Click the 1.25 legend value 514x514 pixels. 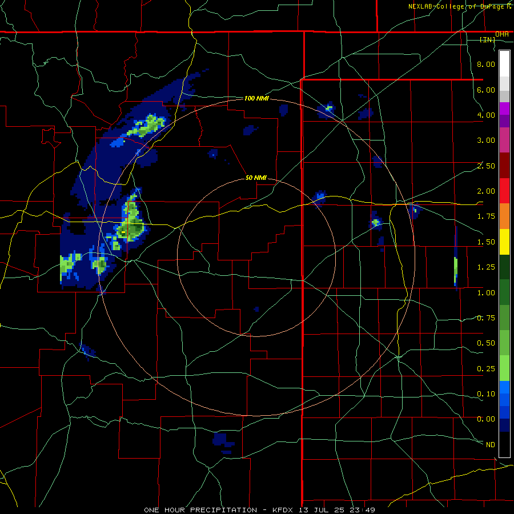(x=486, y=267)
